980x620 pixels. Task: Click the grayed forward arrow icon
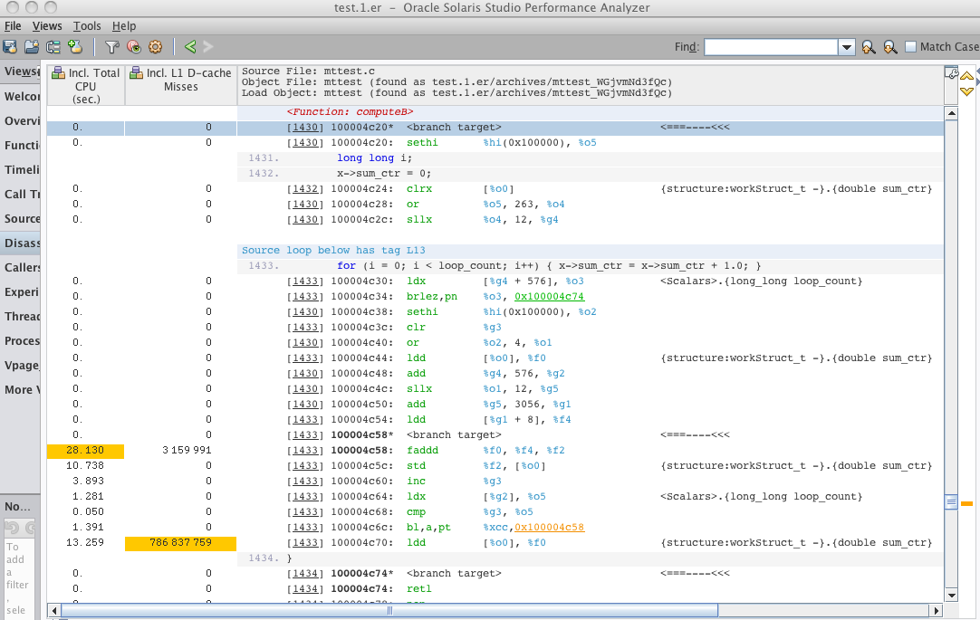[208, 47]
